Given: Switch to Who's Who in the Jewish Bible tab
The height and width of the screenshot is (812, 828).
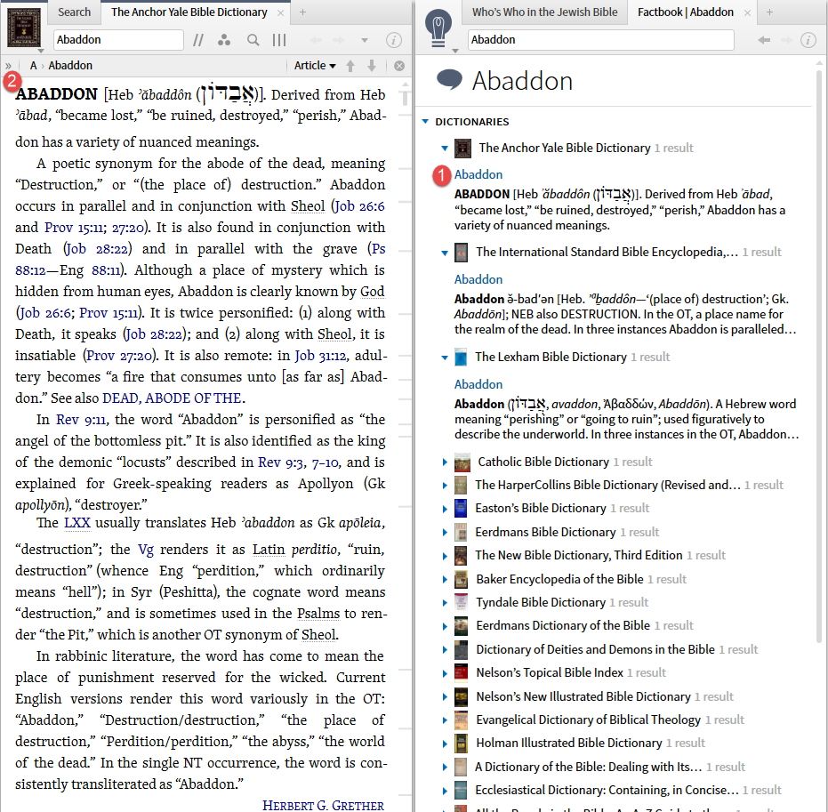Looking at the screenshot, I should [x=544, y=12].
